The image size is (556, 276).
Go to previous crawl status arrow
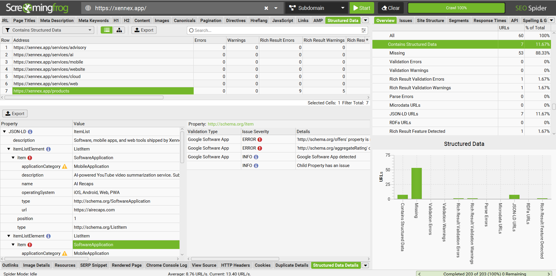419,274
